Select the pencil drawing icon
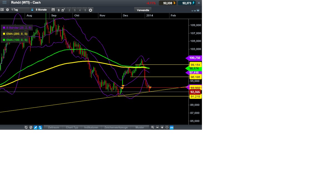Screen dimensions: 320x180 tap(35, 127)
